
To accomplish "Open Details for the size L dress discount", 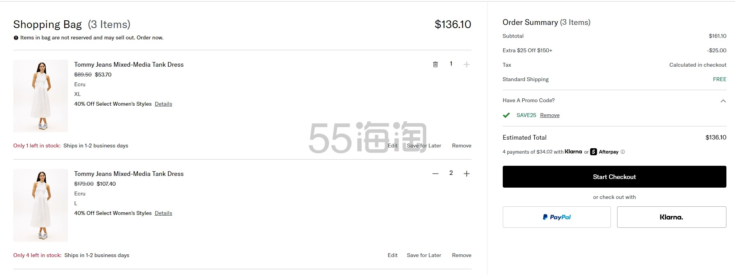I will point(163,213).
